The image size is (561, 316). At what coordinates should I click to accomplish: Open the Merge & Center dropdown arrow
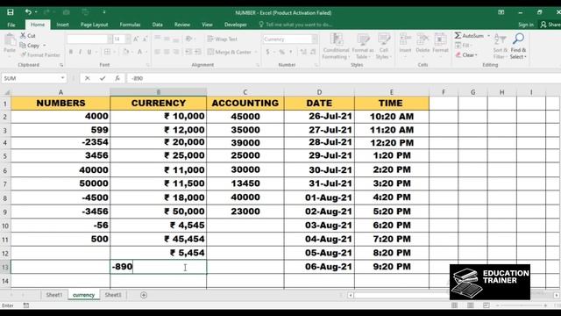256,52
